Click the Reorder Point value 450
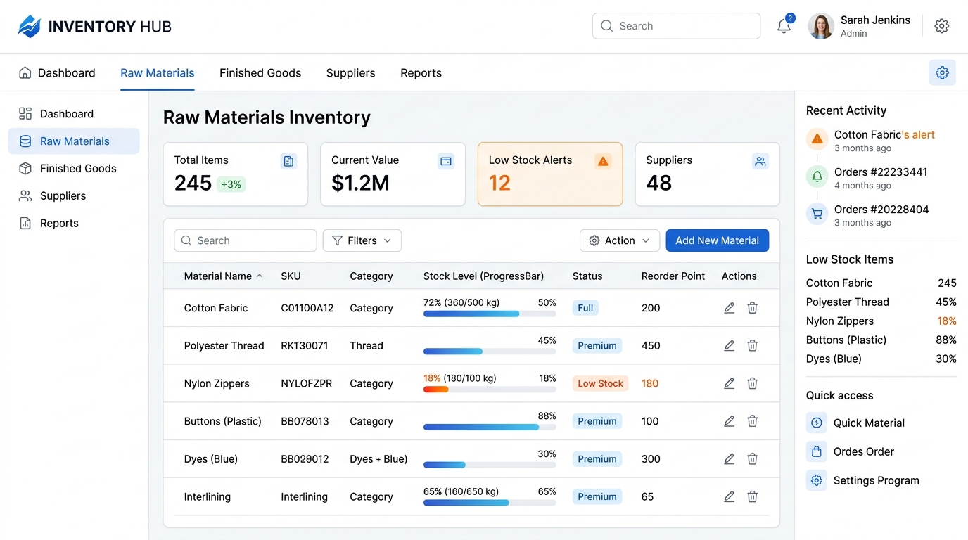 (651, 345)
